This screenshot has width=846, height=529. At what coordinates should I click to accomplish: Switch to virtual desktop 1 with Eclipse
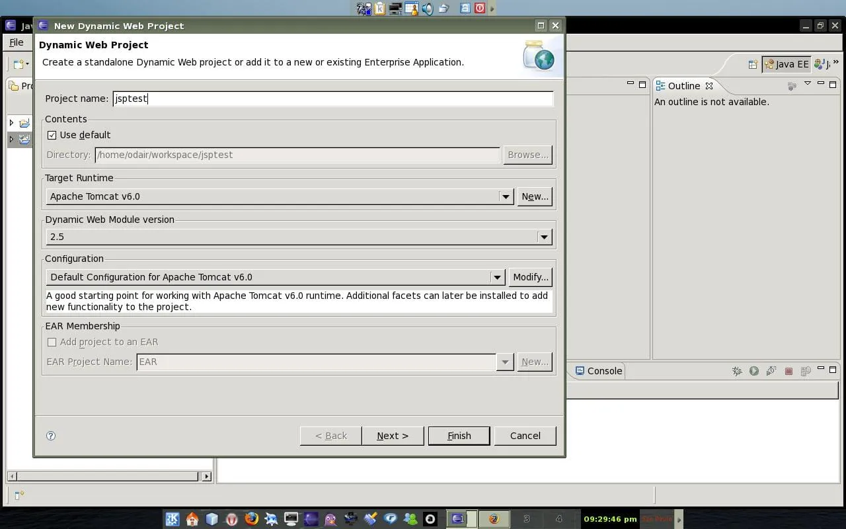[461, 519]
